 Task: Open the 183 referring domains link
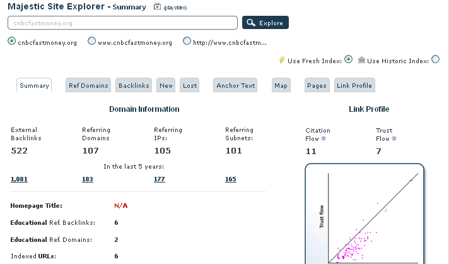87,179
